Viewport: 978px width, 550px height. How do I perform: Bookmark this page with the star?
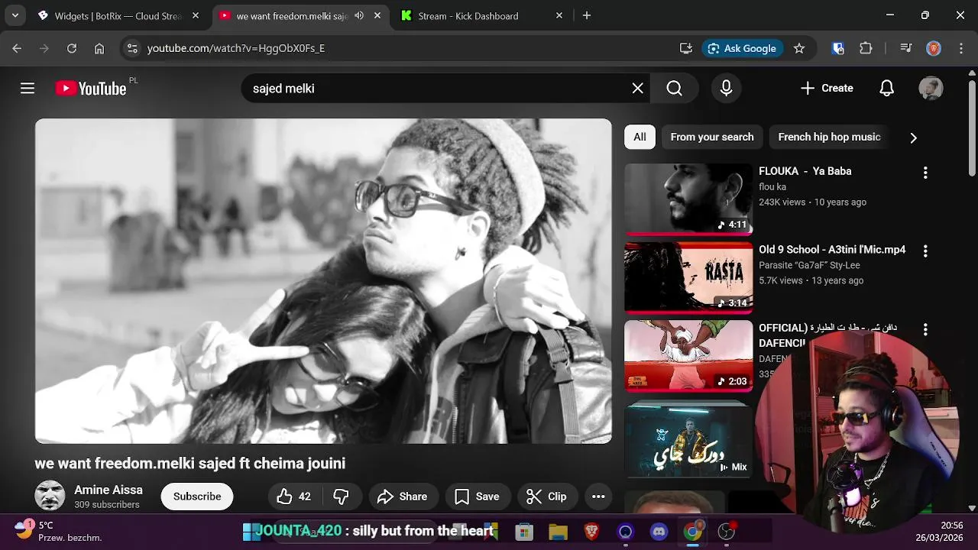799,48
